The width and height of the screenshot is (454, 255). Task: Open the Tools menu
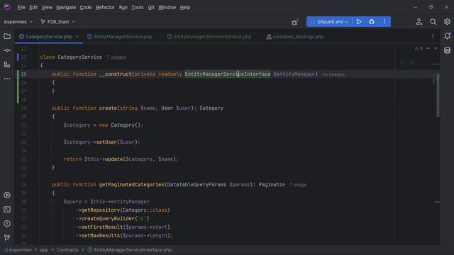coord(137,7)
